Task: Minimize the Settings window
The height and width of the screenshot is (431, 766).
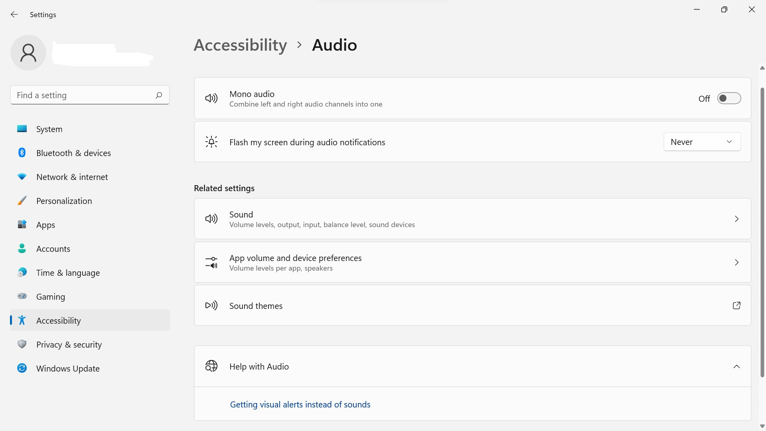Action: pos(697,9)
